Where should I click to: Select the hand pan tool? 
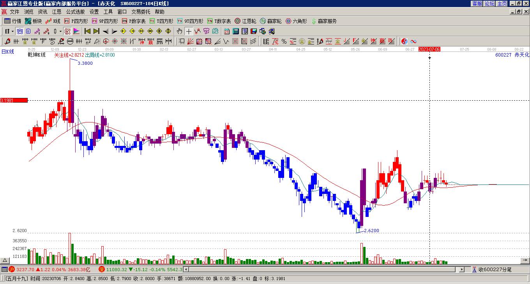(179, 31)
